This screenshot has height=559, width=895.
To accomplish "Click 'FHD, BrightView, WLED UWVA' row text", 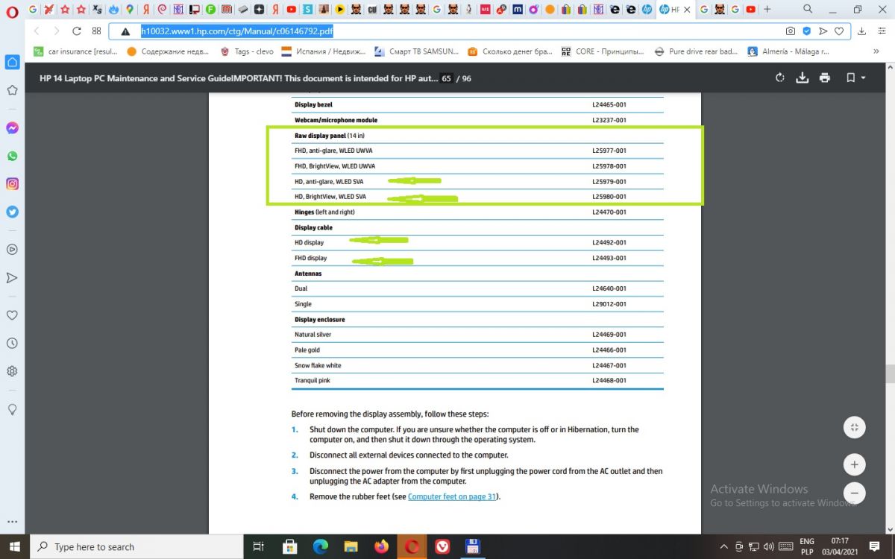I will (x=335, y=165).
